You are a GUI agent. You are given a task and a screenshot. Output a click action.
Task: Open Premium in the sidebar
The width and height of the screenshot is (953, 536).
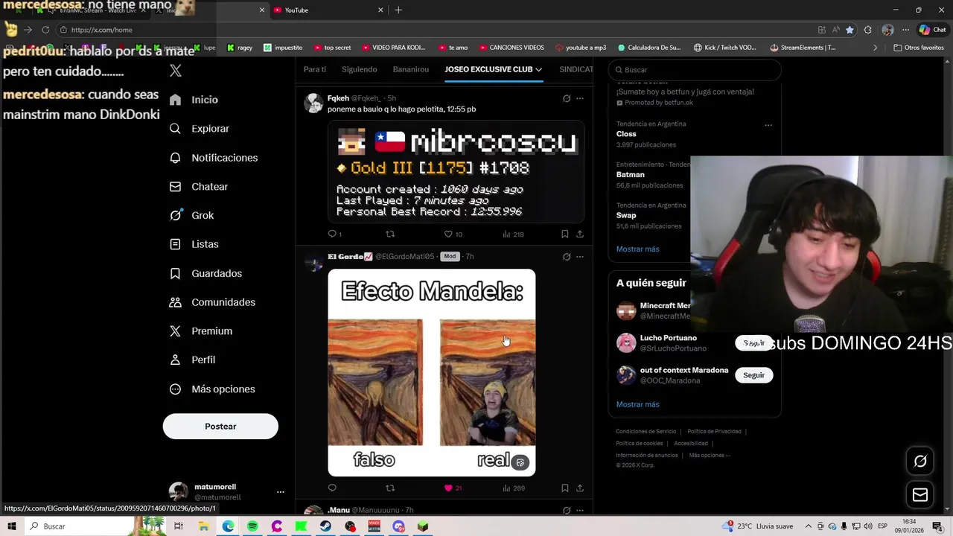click(200, 331)
